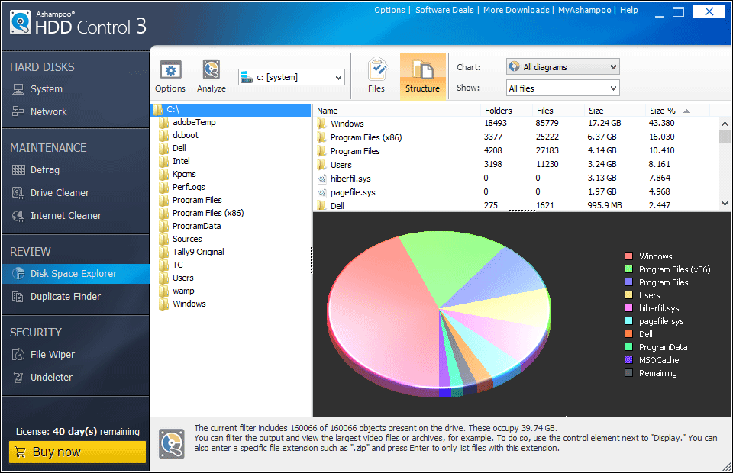Open the Help menu link
This screenshot has width=733, height=473.
click(628, 10)
